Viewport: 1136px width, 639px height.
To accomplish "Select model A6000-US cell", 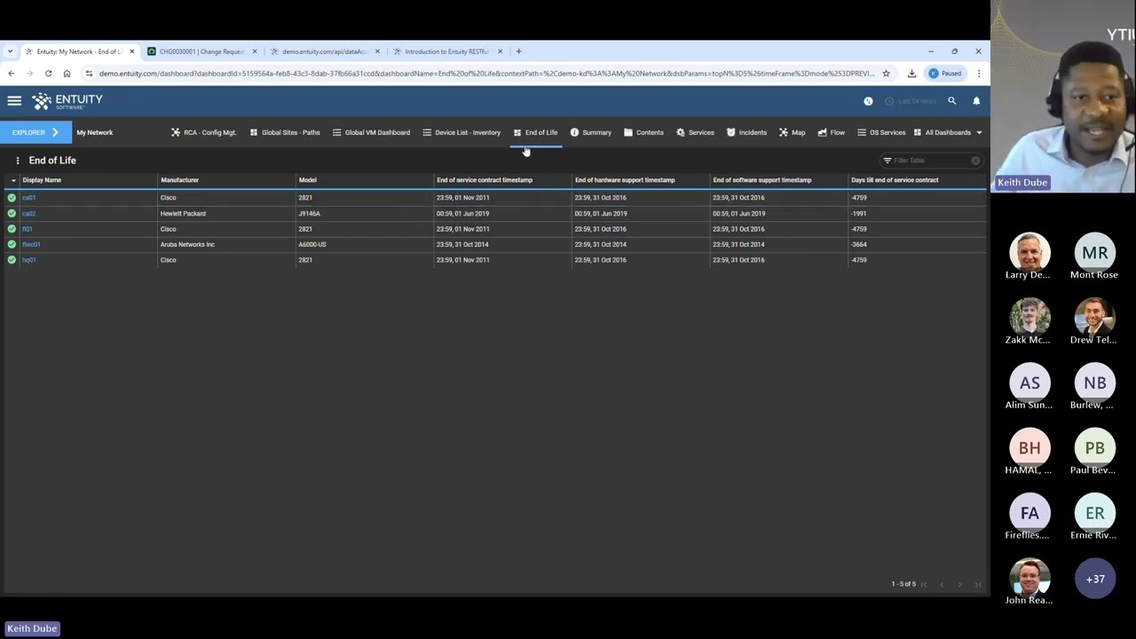I will 312,245.
